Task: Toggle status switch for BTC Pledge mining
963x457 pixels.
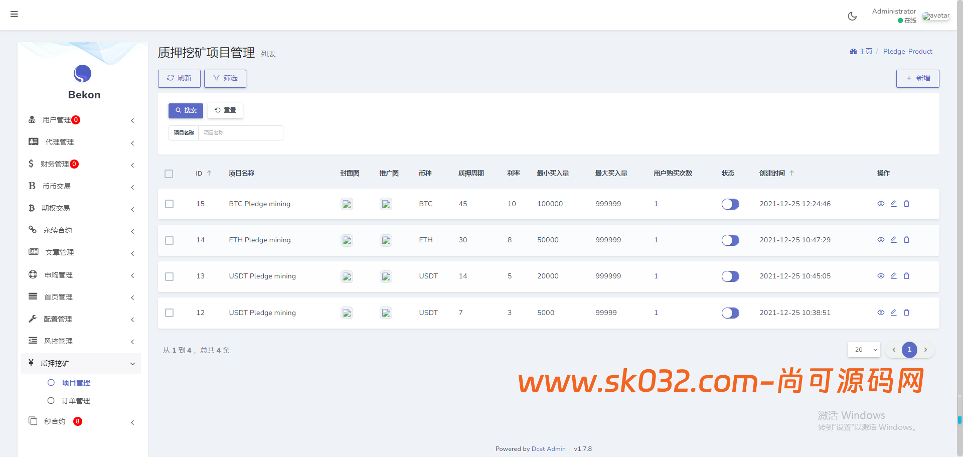Action: coord(730,204)
